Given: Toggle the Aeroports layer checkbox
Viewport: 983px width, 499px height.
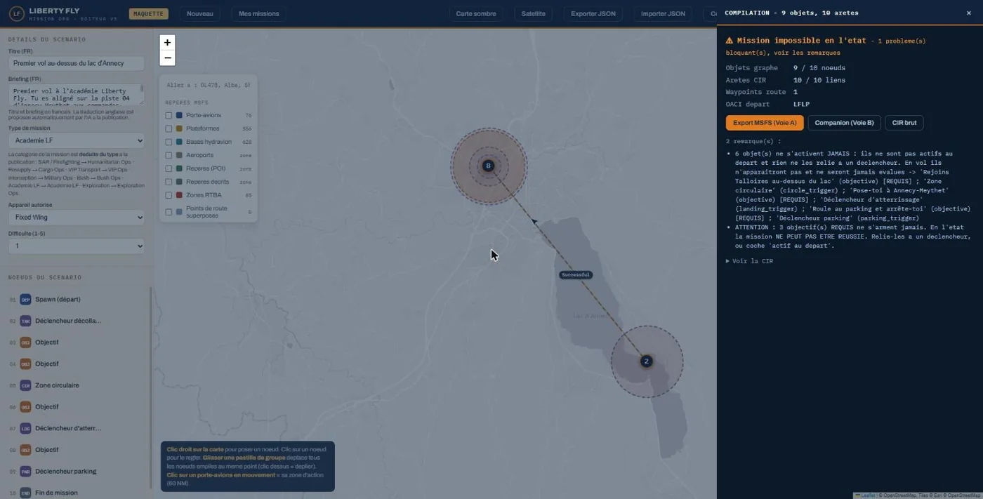Looking at the screenshot, I should pyautogui.click(x=169, y=155).
